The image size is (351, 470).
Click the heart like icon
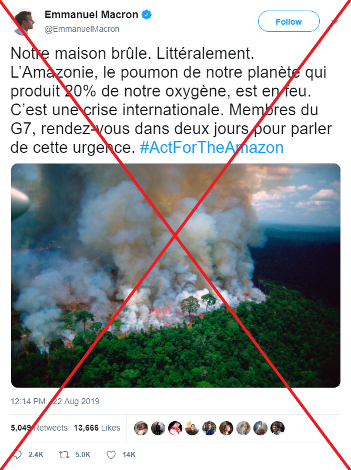pyautogui.click(x=111, y=455)
